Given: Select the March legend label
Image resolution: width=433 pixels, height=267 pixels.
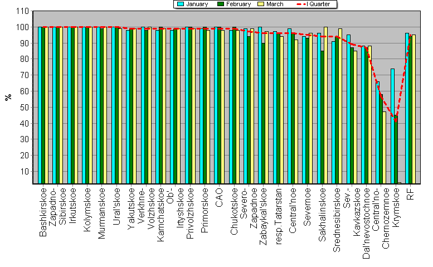Looking at the screenshot, I should [x=275, y=4].
